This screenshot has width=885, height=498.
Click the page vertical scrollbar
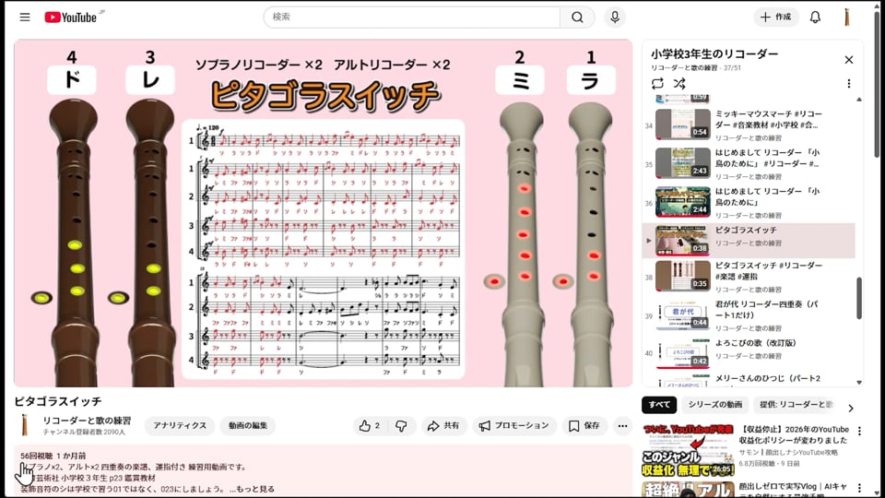pos(878,85)
